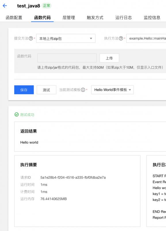Select the request ID 5a1e28b4-f204-4516-a335-fbf0fdba2e7a
Image resolution: width=166 pixels, height=231 pixels.
point(73,177)
